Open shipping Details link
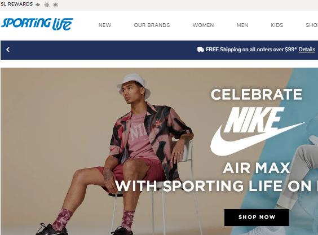318x235 pixels. tap(307, 50)
